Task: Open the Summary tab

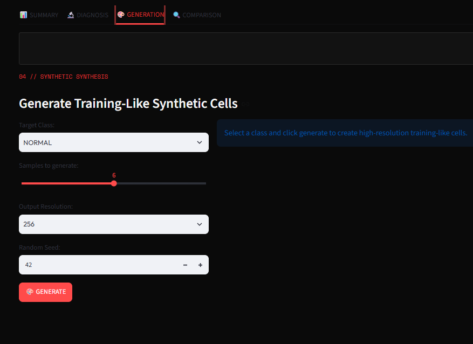Action: pos(39,15)
